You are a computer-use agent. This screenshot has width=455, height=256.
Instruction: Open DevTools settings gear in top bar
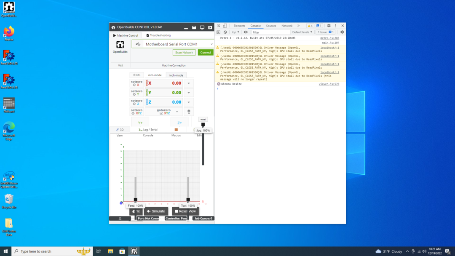pyautogui.click(x=329, y=26)
